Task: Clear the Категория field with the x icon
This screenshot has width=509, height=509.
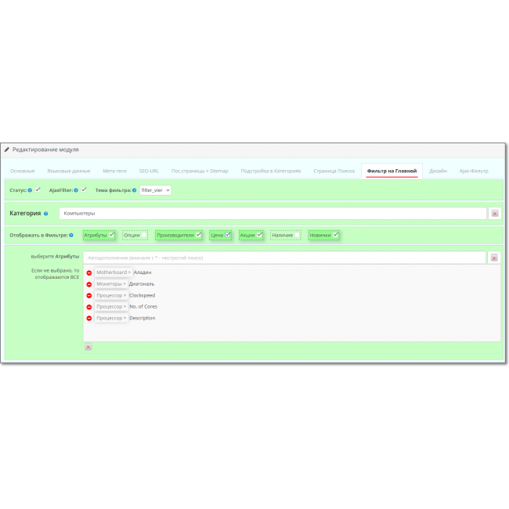Action: [x=495, y=213]
